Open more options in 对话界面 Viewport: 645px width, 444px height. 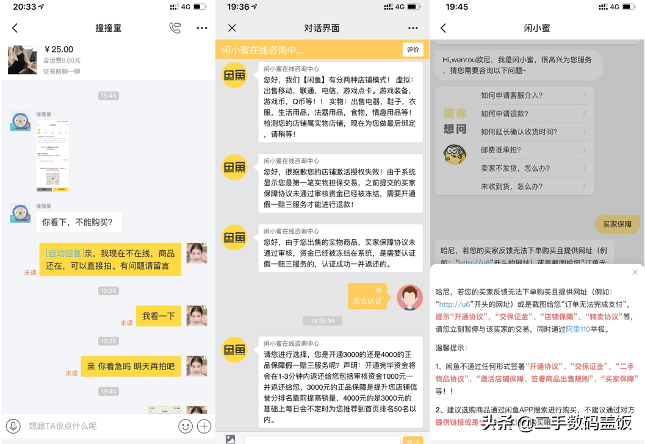413,28
